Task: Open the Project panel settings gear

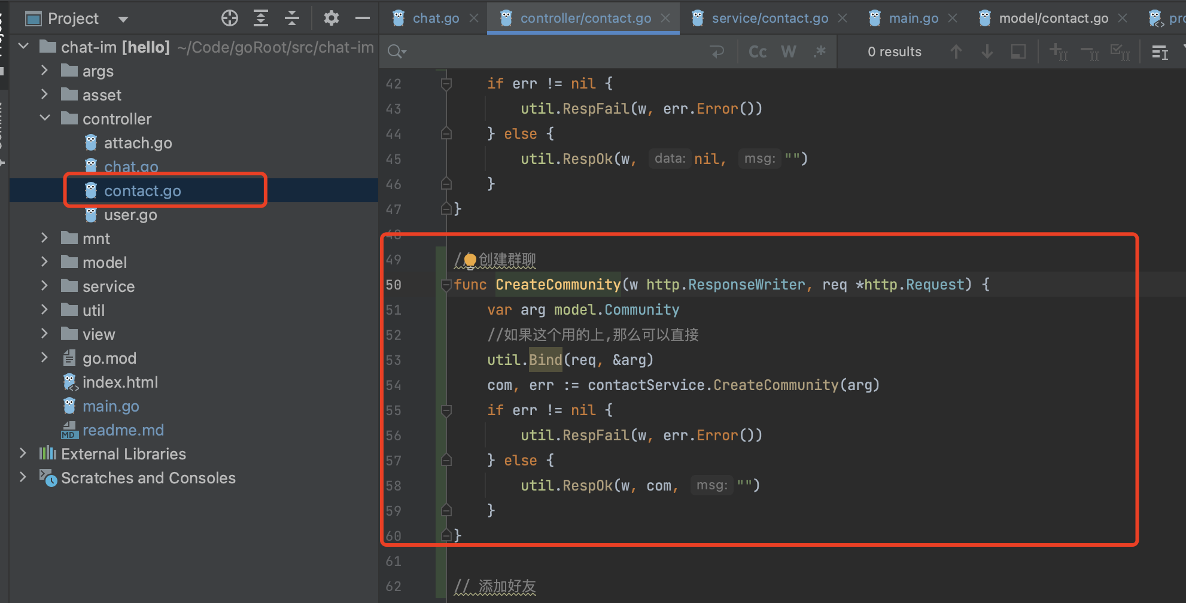Action: (331, 18)
